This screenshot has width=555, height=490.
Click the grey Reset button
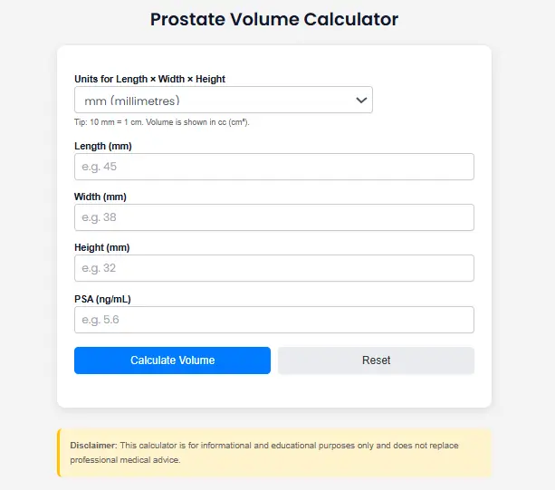click(x=376, y=360)
